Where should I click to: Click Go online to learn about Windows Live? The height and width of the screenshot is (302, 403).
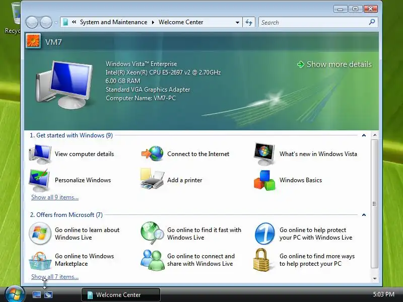87,234
